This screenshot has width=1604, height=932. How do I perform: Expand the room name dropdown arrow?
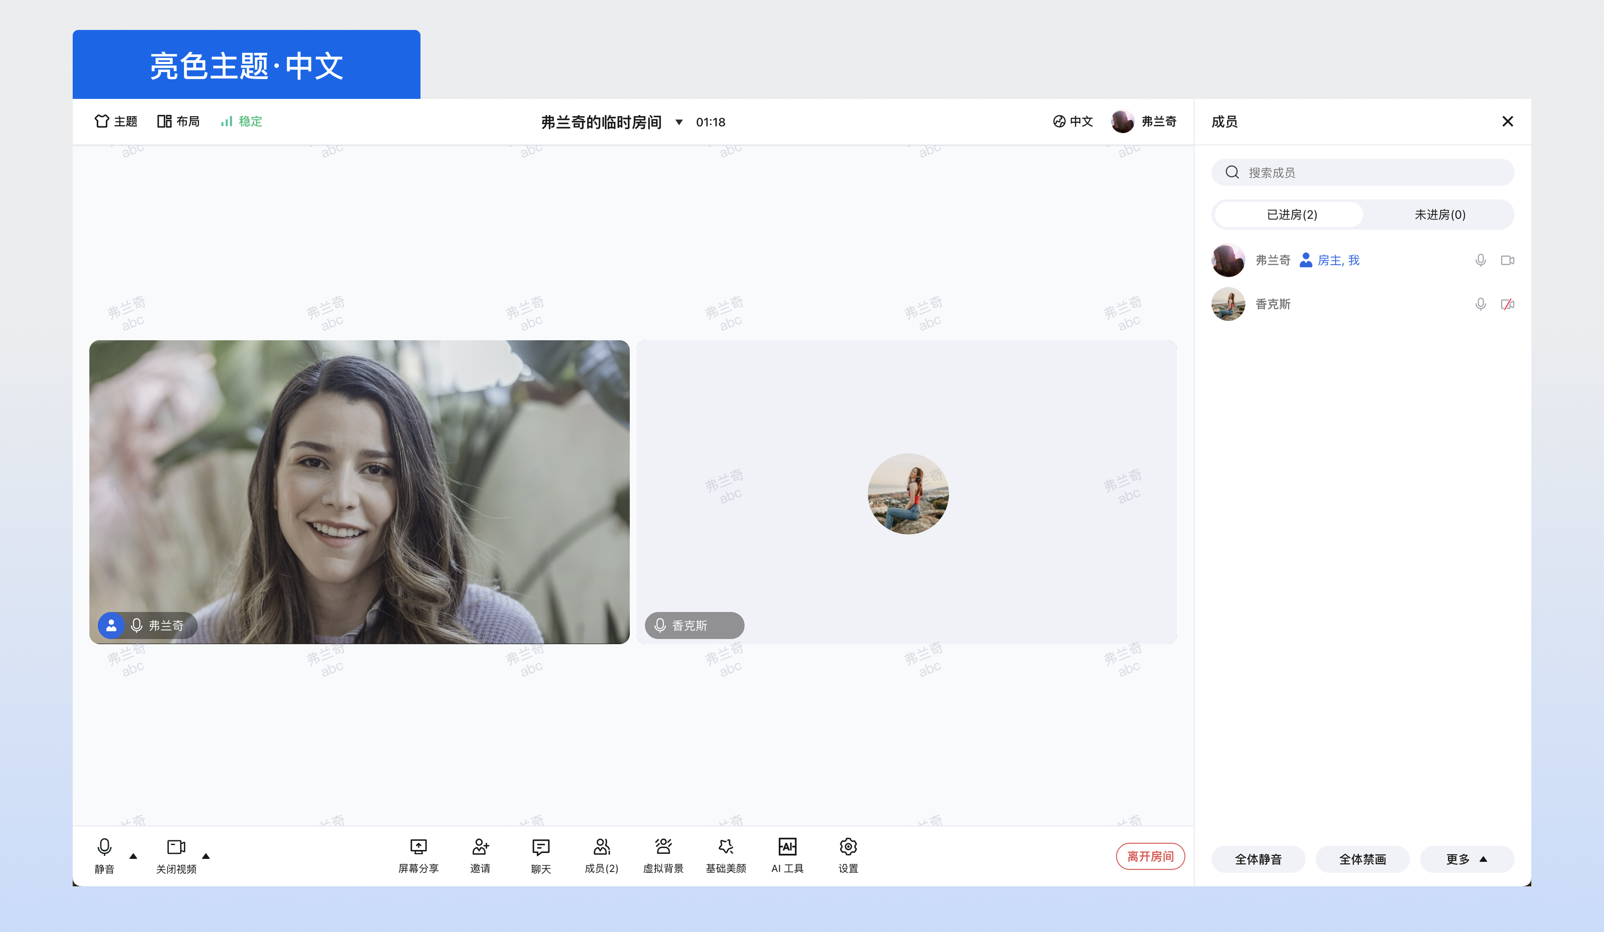pyautogui.click(x=679, y=122)
